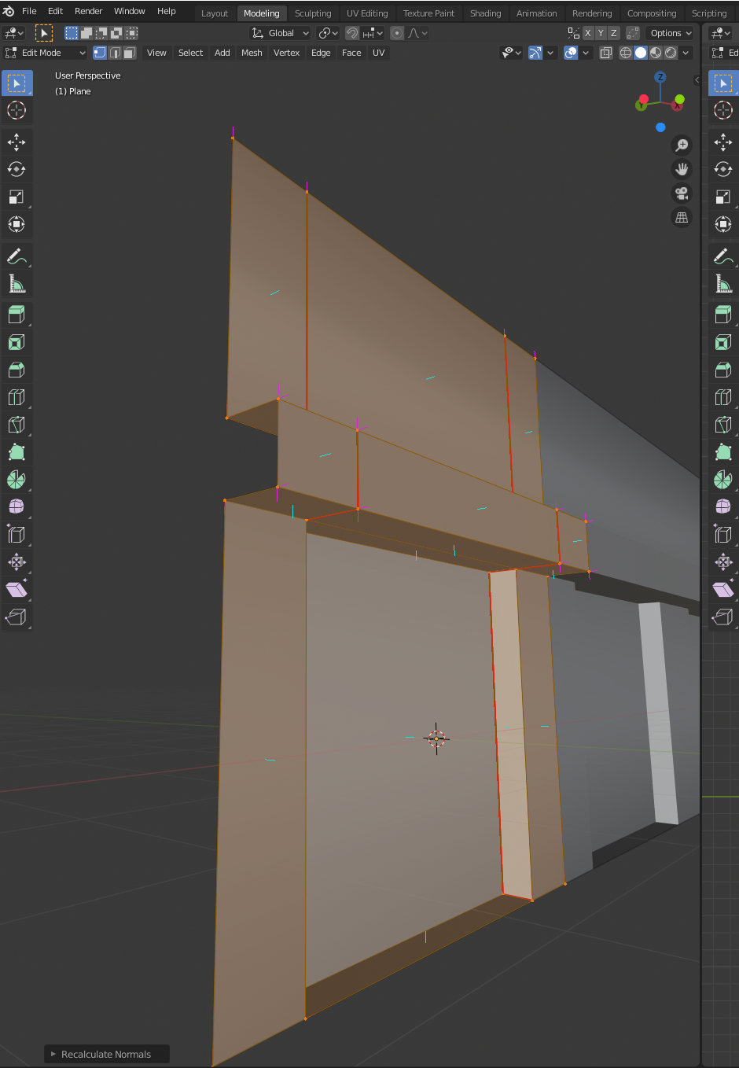Screen dimensions: 739x1068
Task: Select the Rotate tool in the left toolbar
Action: 17,169
